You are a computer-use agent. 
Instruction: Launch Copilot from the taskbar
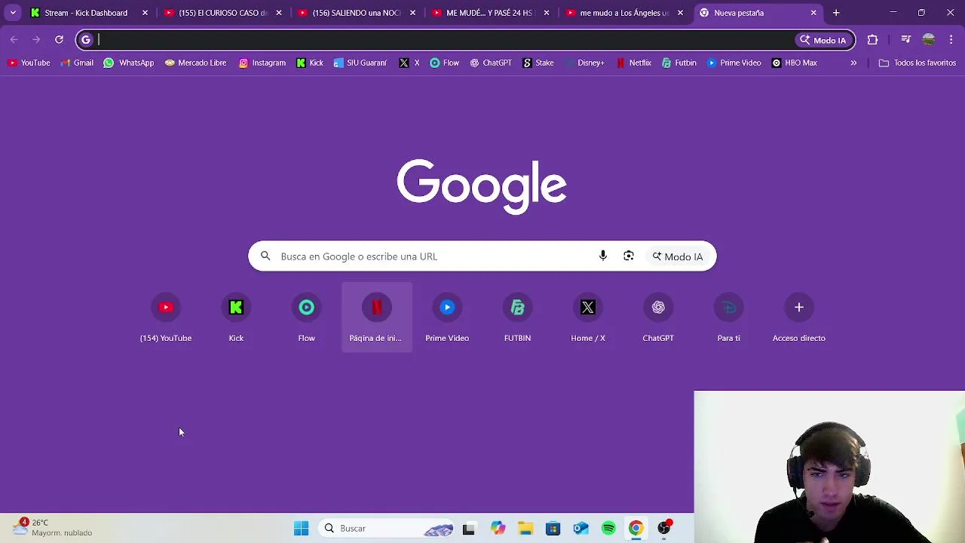pyautogui.click(x=498, y=529)
